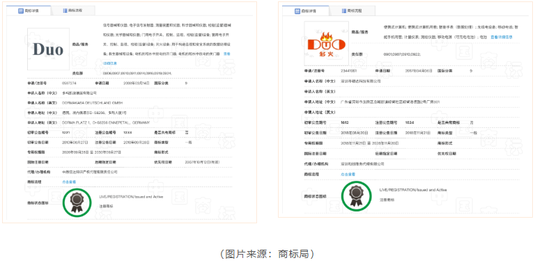Viewport: 535px width, 265px height.
Task: Select application date 2017年04月06日
Action: (x=419, y=71)
